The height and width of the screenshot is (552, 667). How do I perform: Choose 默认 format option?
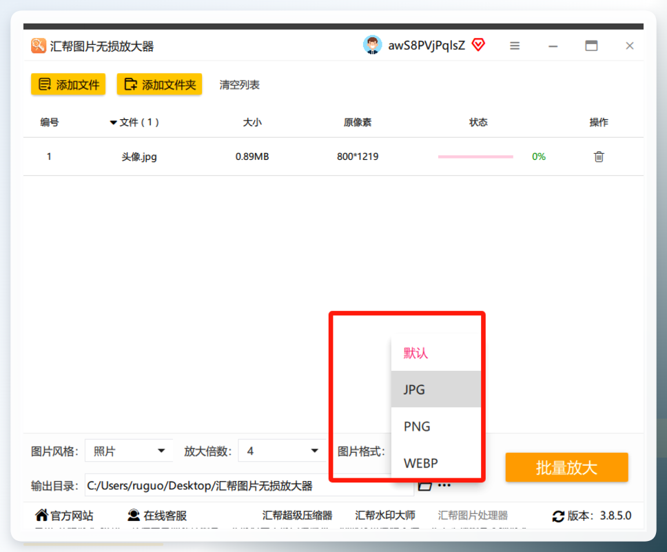pyautogui.click(x=436, y=353)
